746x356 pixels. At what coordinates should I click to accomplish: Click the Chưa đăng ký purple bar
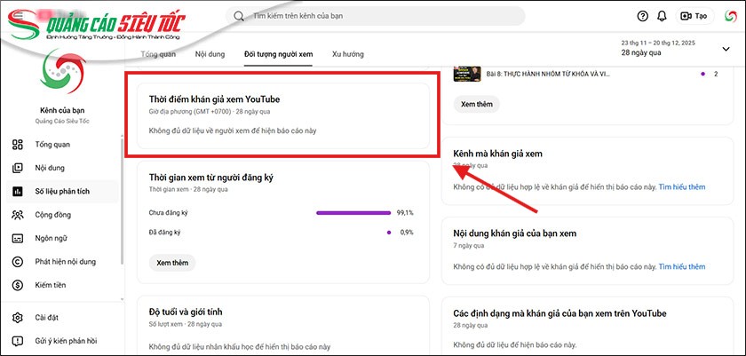pos(353,213)
